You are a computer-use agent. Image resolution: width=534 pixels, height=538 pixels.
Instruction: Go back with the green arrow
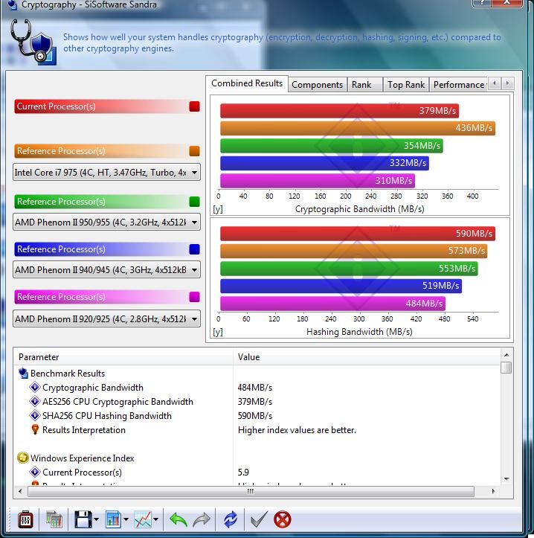178,519
